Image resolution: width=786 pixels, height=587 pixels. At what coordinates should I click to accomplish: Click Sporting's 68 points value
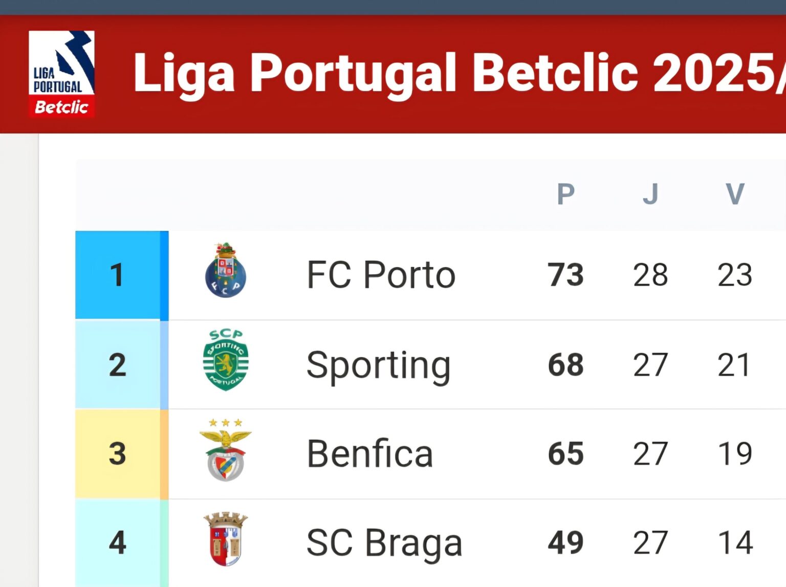pos(565,365)
